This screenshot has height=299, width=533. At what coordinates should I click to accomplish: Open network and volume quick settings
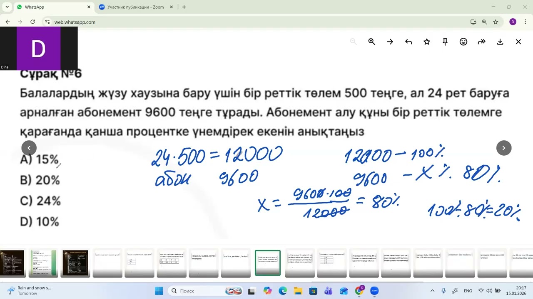(x=489, y=291)
